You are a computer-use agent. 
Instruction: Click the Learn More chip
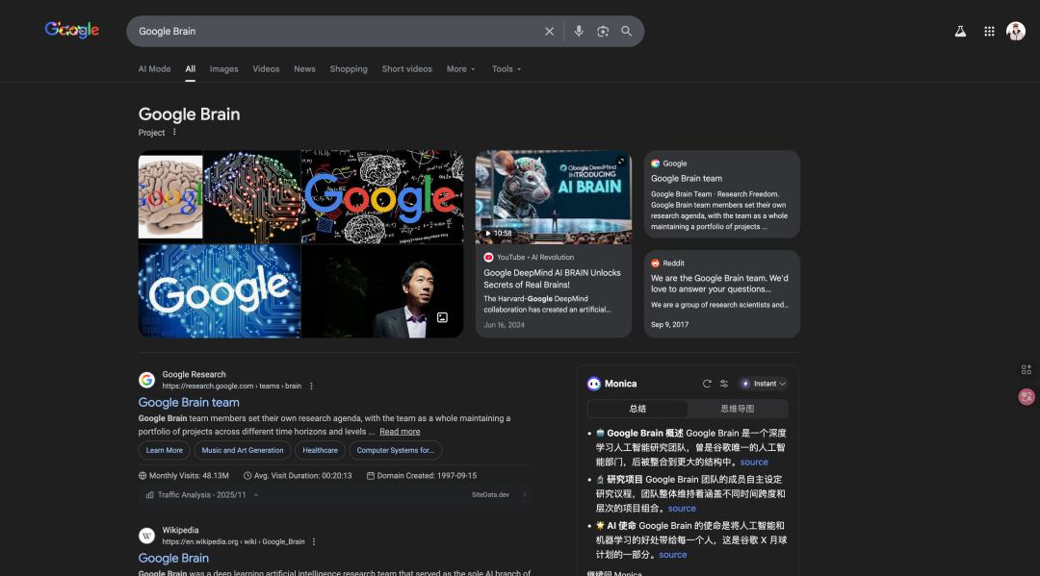pos(165,450)
